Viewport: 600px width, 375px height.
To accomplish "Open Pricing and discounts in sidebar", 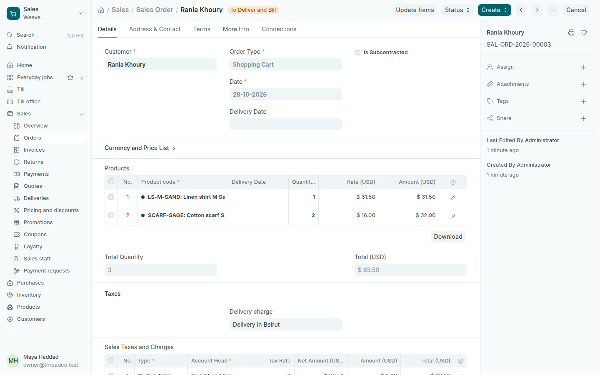I will coord(49,210).
